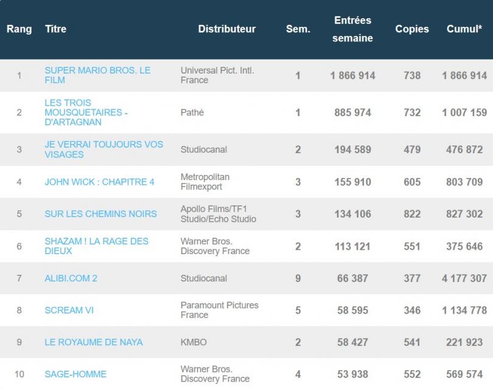
Task: Open JOHN WICK : CHAPITRE 4 link
Action: coord(99,182)
